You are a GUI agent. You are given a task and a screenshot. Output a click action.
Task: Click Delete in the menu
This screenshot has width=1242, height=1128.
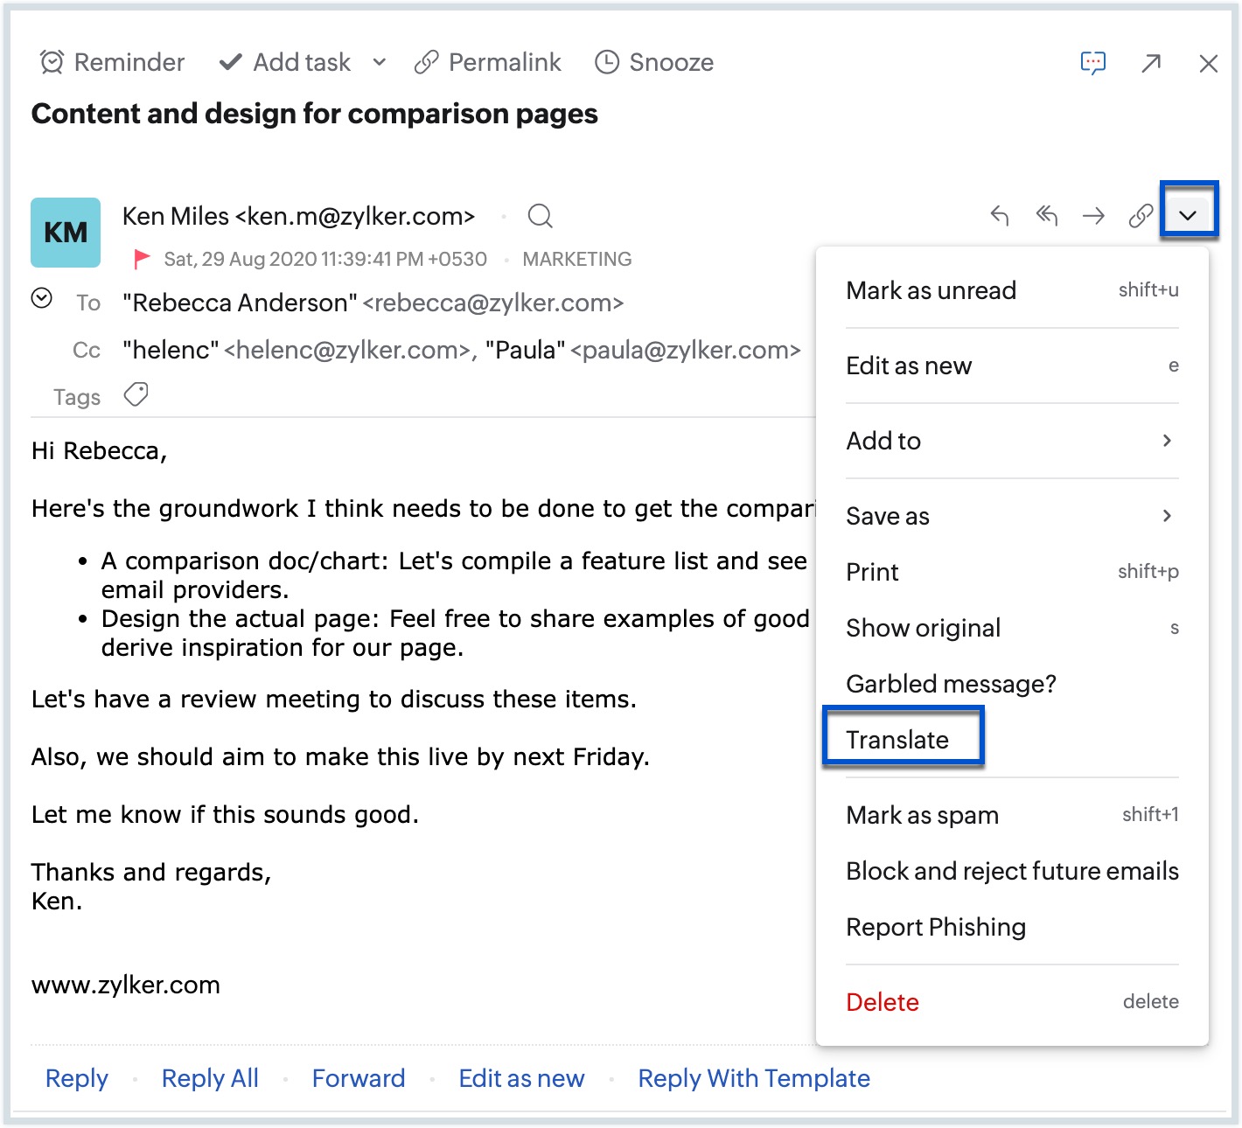click(x=1013, y=1002)
